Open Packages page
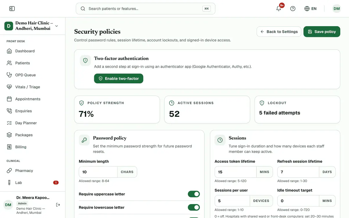This screenshot has height=218, width=349. tap(33, 135)
